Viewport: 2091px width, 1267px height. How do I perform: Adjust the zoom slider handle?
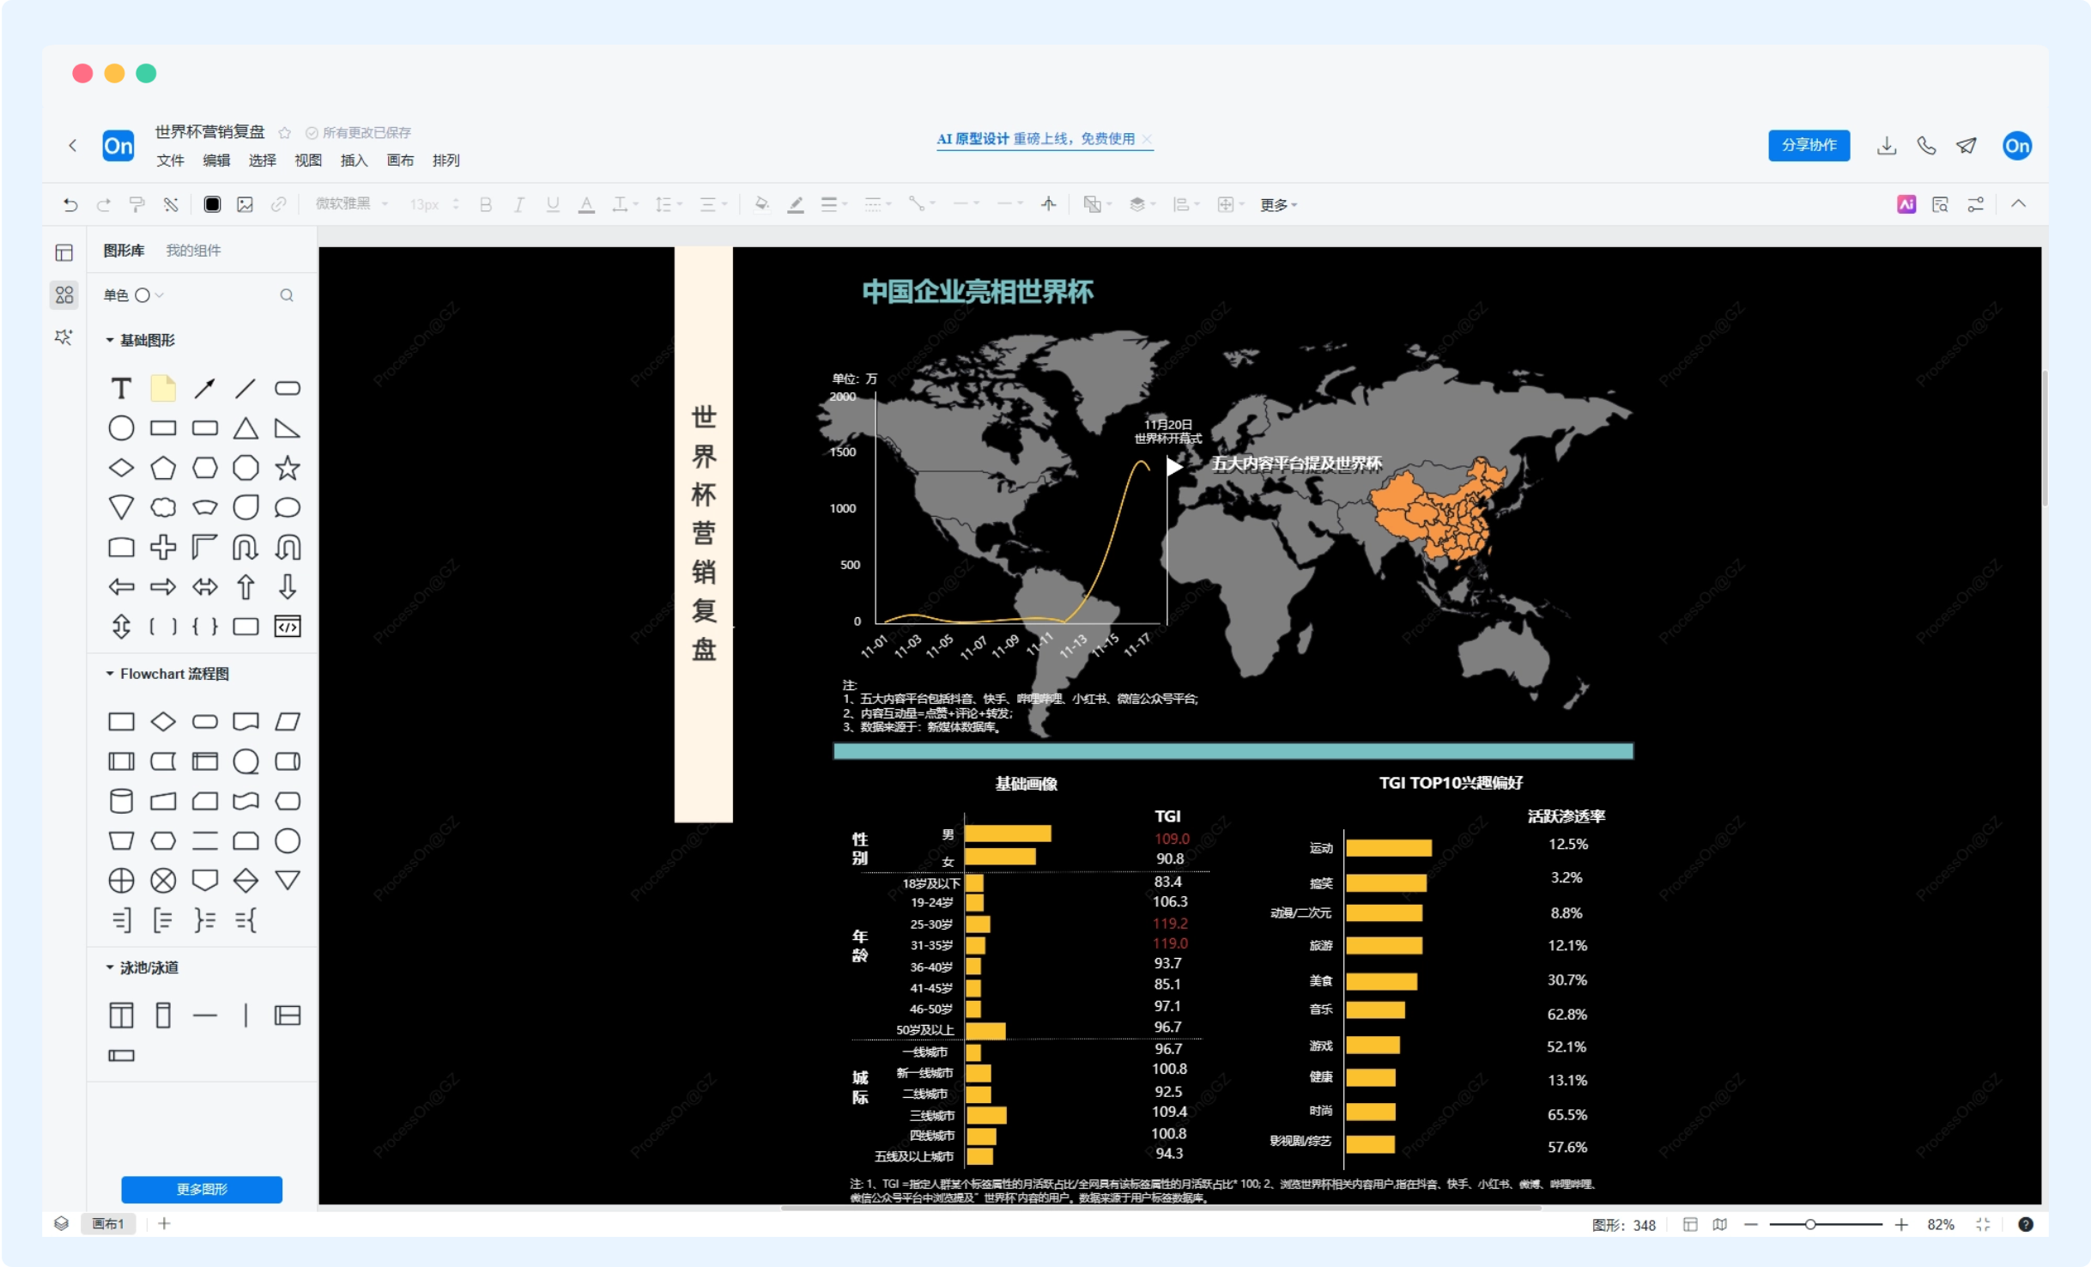pos(1809,1224)
